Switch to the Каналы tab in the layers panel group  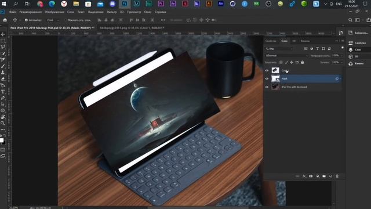click(305, 41)
